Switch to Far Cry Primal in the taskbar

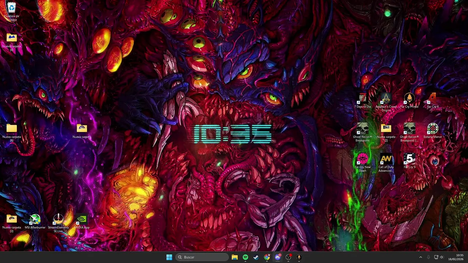coord(299,257)
